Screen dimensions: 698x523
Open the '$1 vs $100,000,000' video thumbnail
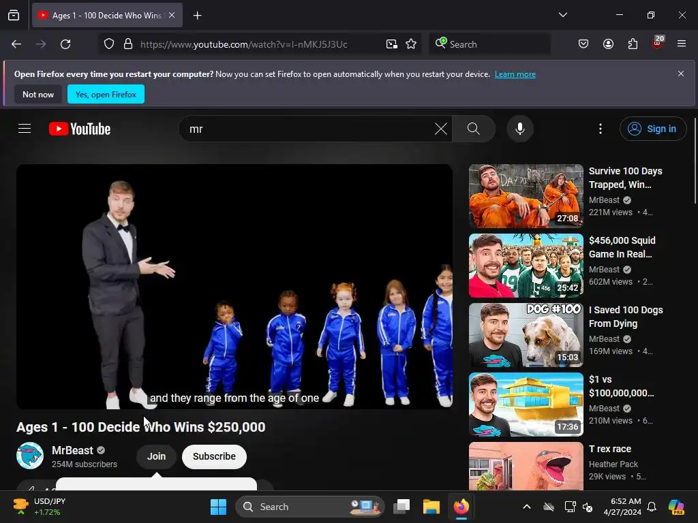pos(526,405)
